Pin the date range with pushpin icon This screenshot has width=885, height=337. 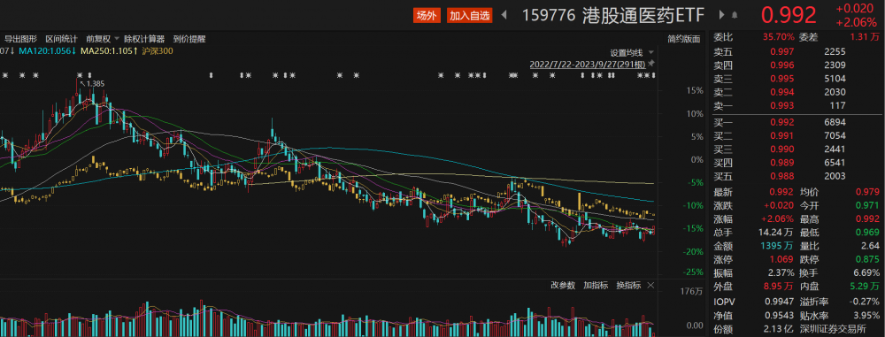650,64
